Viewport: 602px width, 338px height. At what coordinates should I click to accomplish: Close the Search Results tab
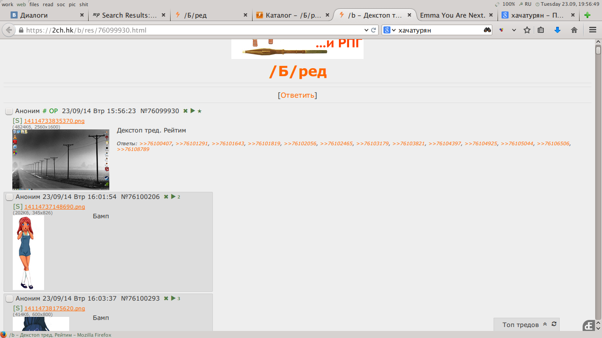164,15
